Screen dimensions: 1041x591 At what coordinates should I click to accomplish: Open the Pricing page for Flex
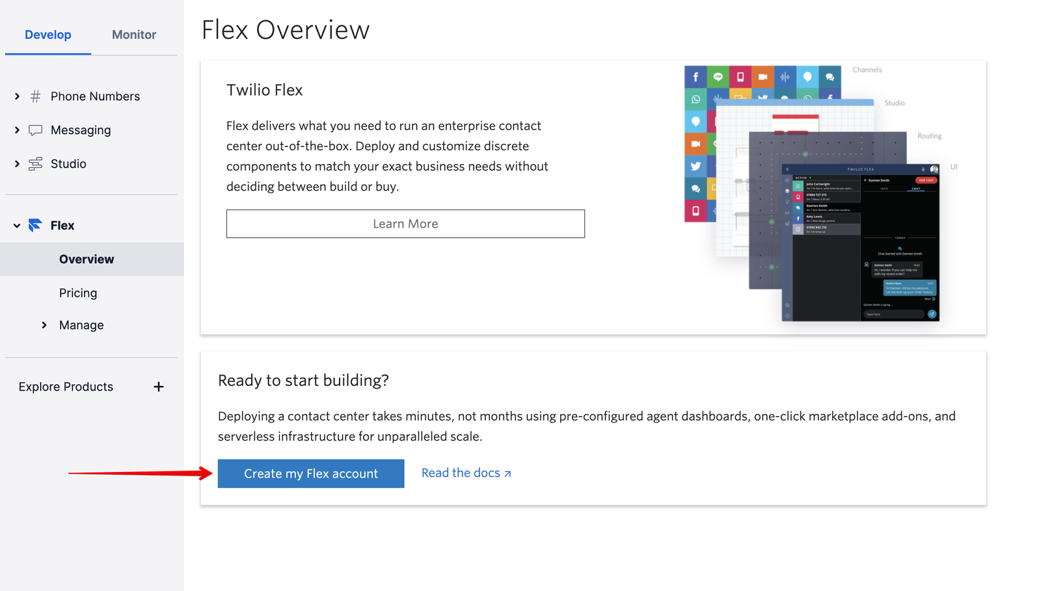click(x=77, y=292)
